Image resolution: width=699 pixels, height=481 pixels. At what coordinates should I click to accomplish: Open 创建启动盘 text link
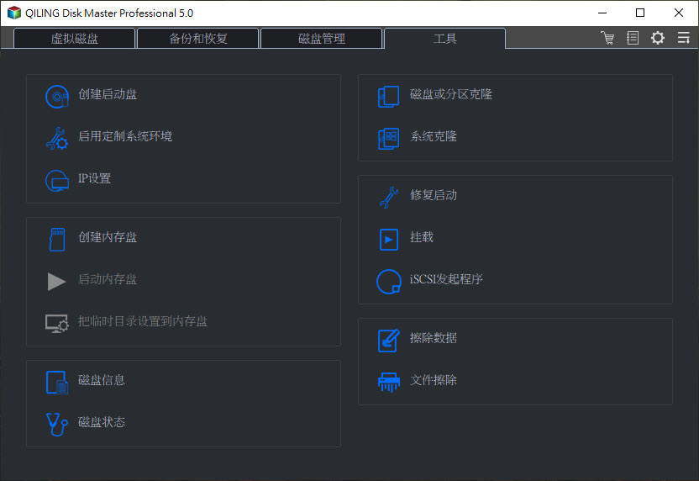108,94
